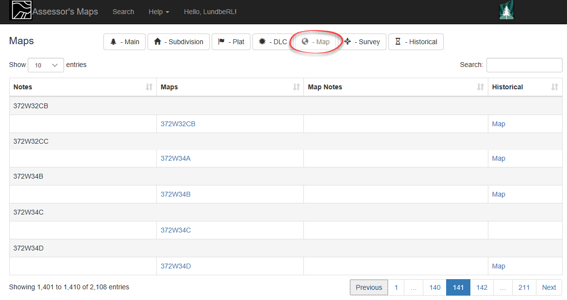Open map link 372W32CB

click(x=178, y=124)
